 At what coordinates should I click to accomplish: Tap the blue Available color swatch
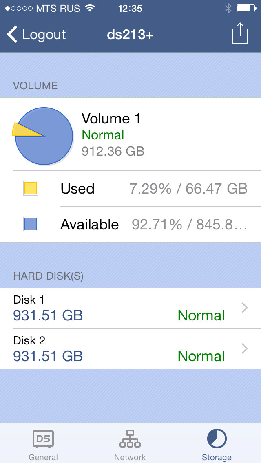tap(31, 224)
